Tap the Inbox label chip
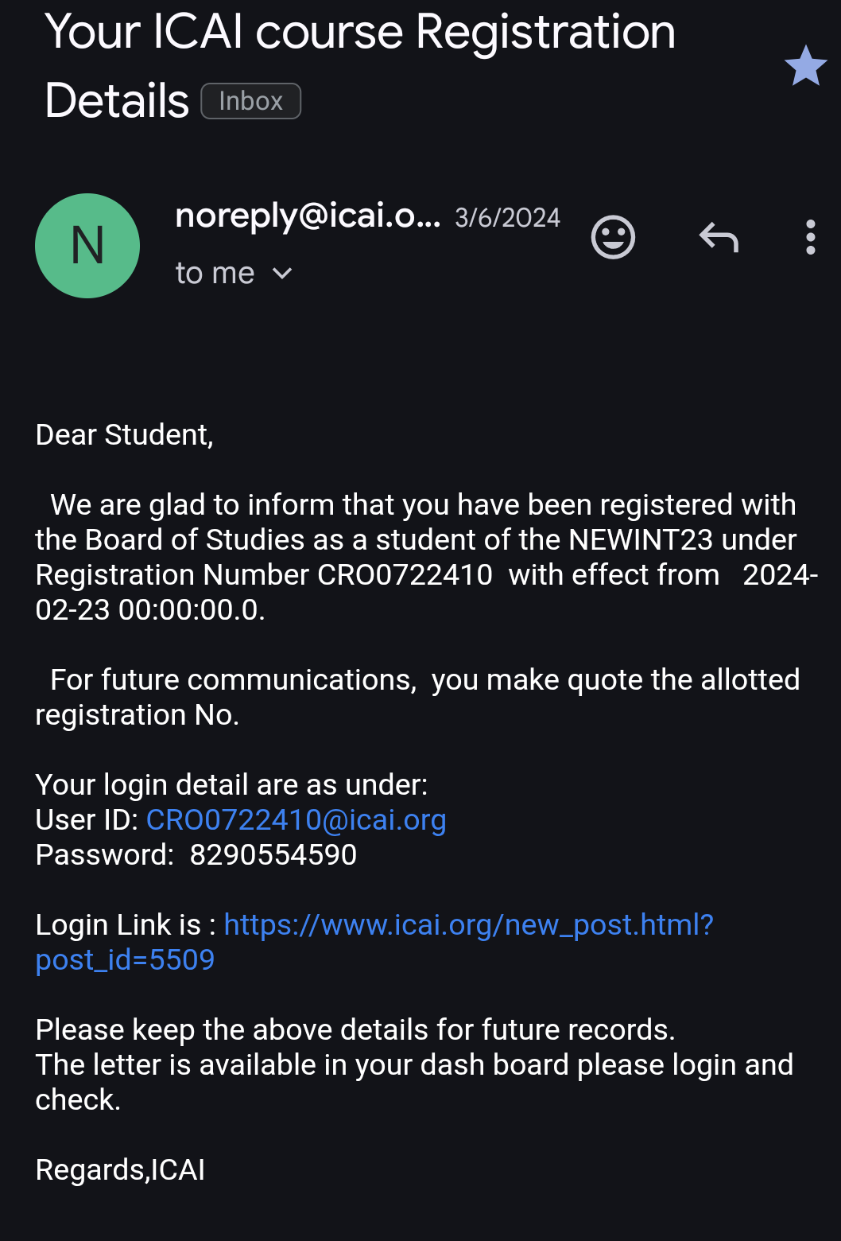The width and height of the screenshot is (841, 1241). [250, 101]
